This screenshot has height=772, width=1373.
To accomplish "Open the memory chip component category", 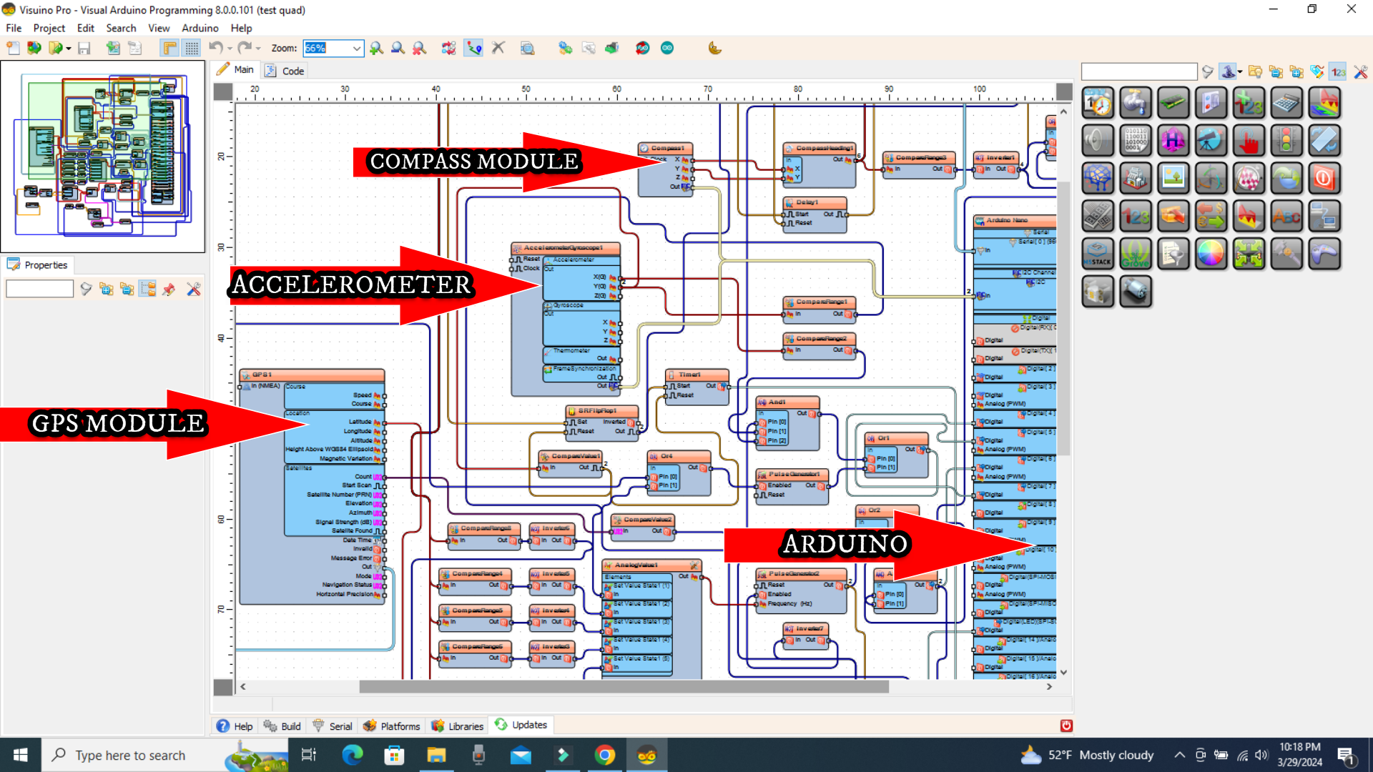I will 1173,103.
